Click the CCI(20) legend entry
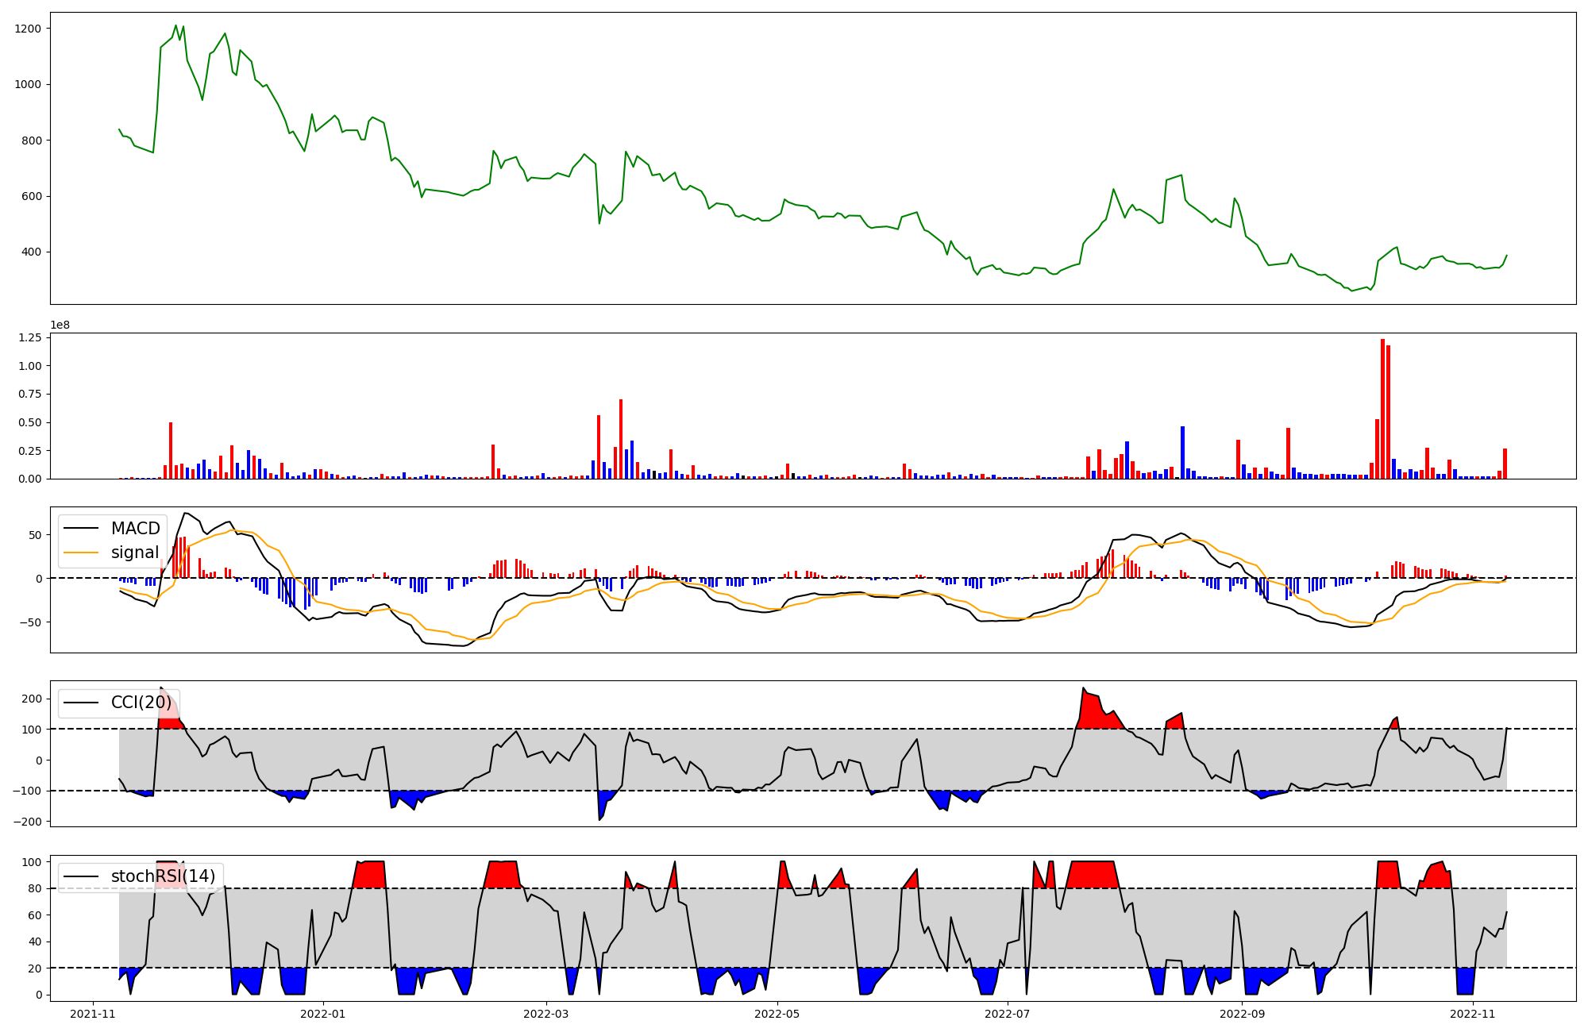Image resolution: width=1588 pixels, height=1032 pixels. coord(141,703)
